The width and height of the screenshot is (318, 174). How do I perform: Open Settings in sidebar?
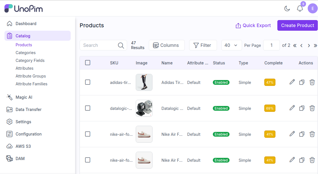[x=38, y=122]
